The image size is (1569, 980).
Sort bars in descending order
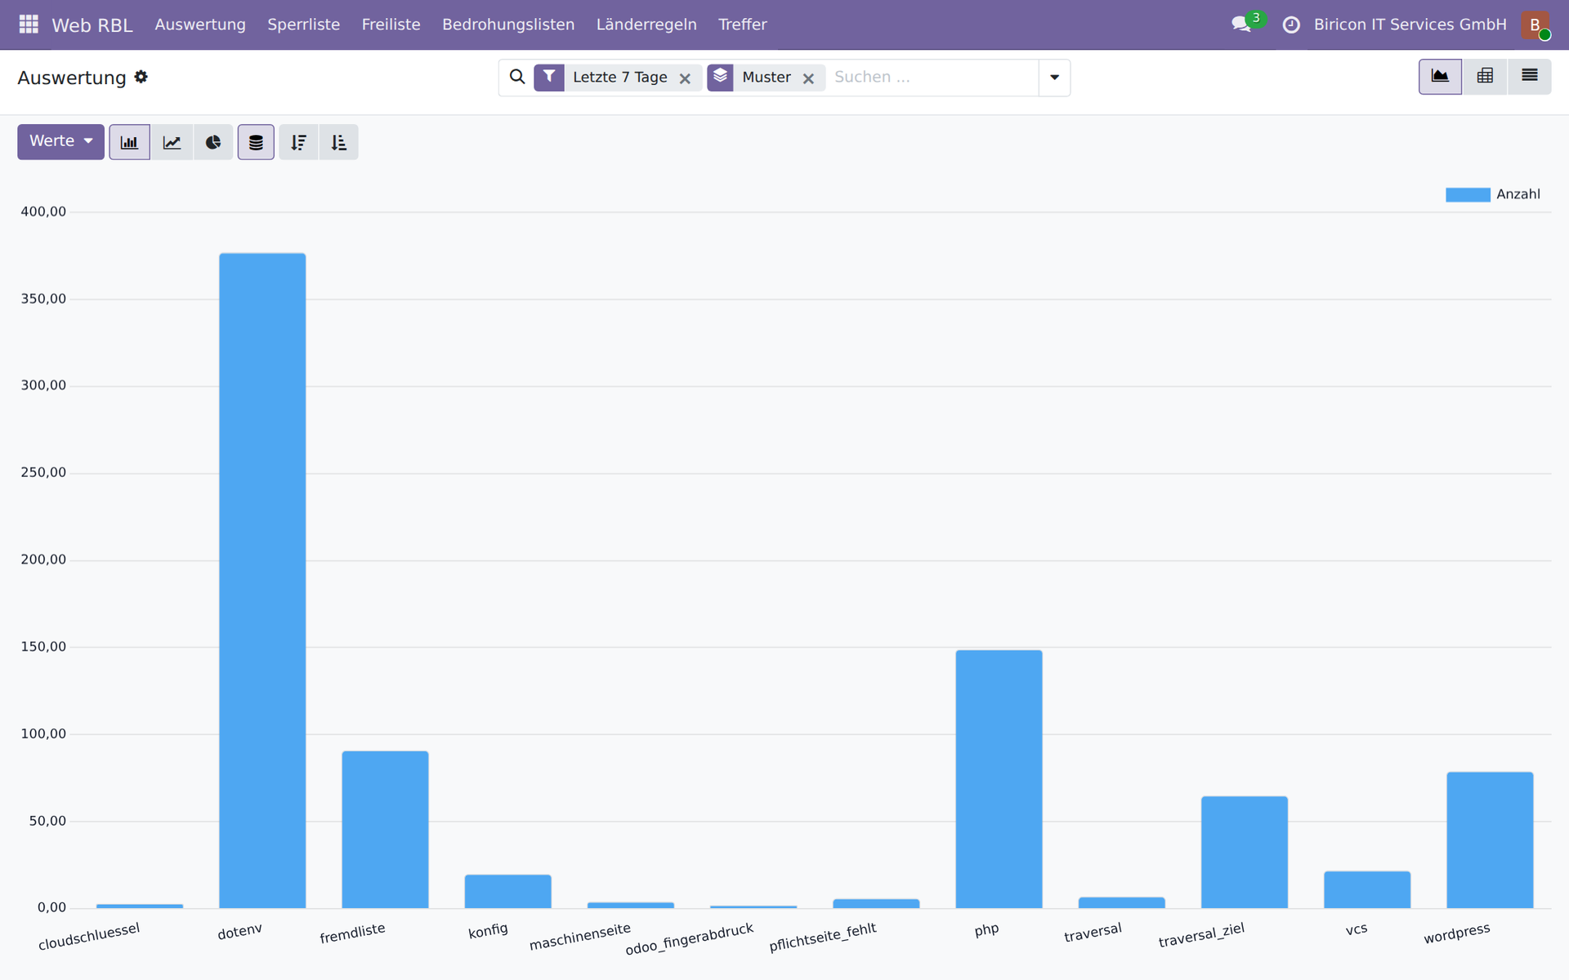(x=298, y=142)
